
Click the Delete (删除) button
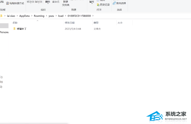pos(48,2)
